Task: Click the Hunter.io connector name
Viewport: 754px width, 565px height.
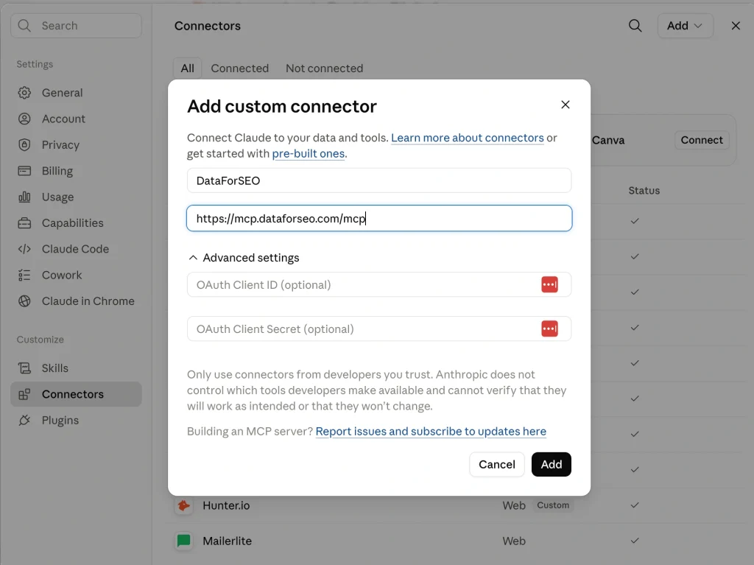Action: pos(226,505)
